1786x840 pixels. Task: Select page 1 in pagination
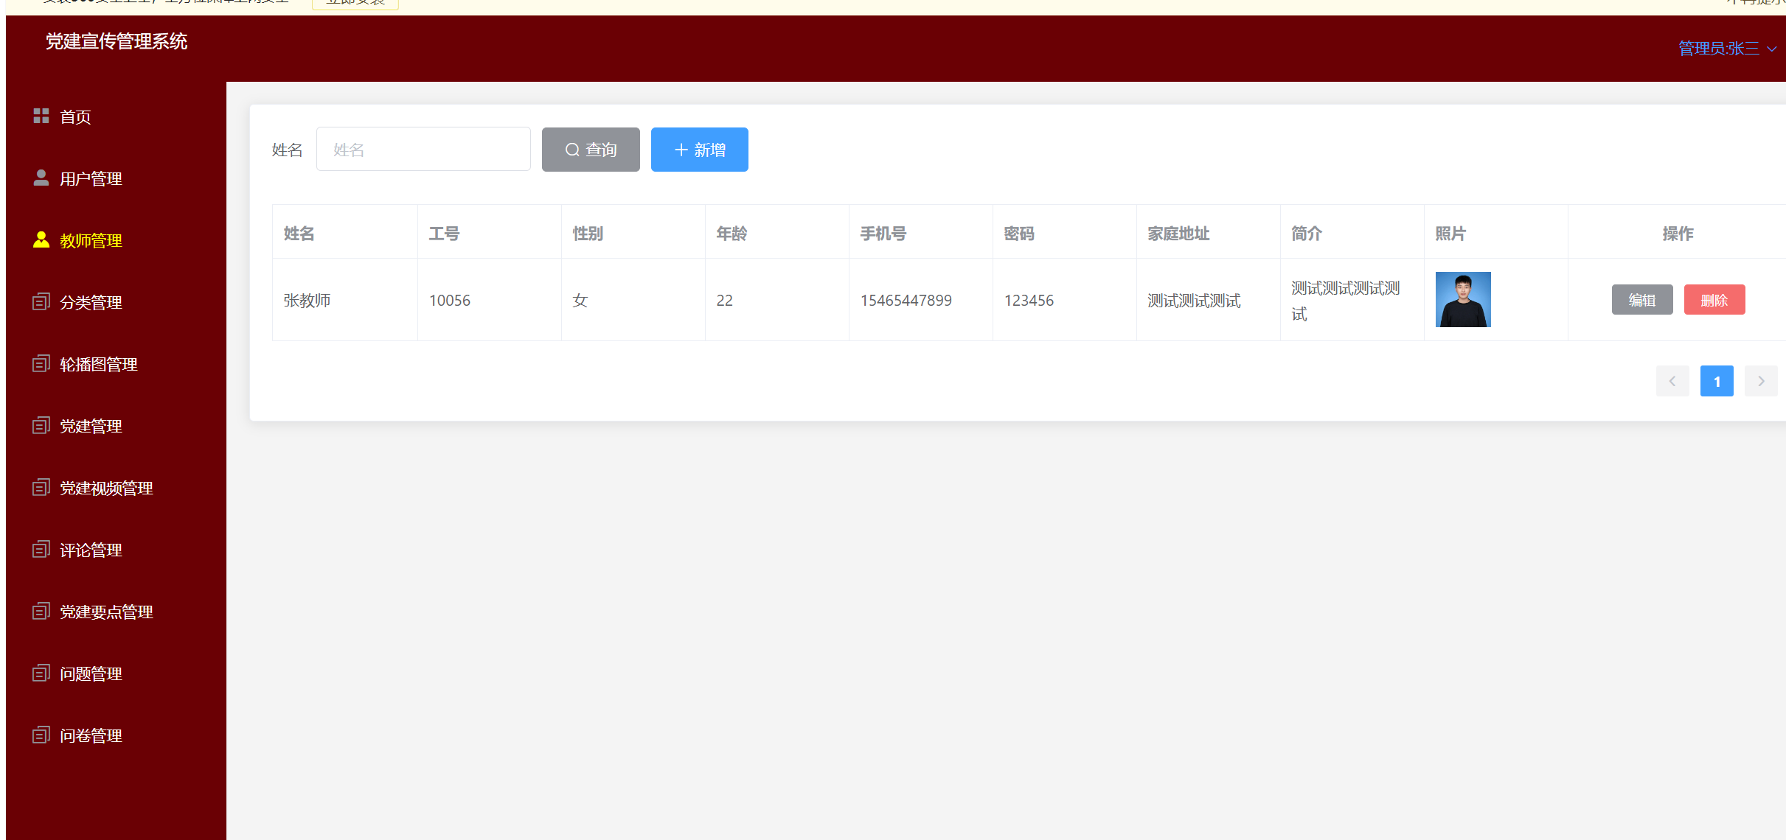(1717, 381)
